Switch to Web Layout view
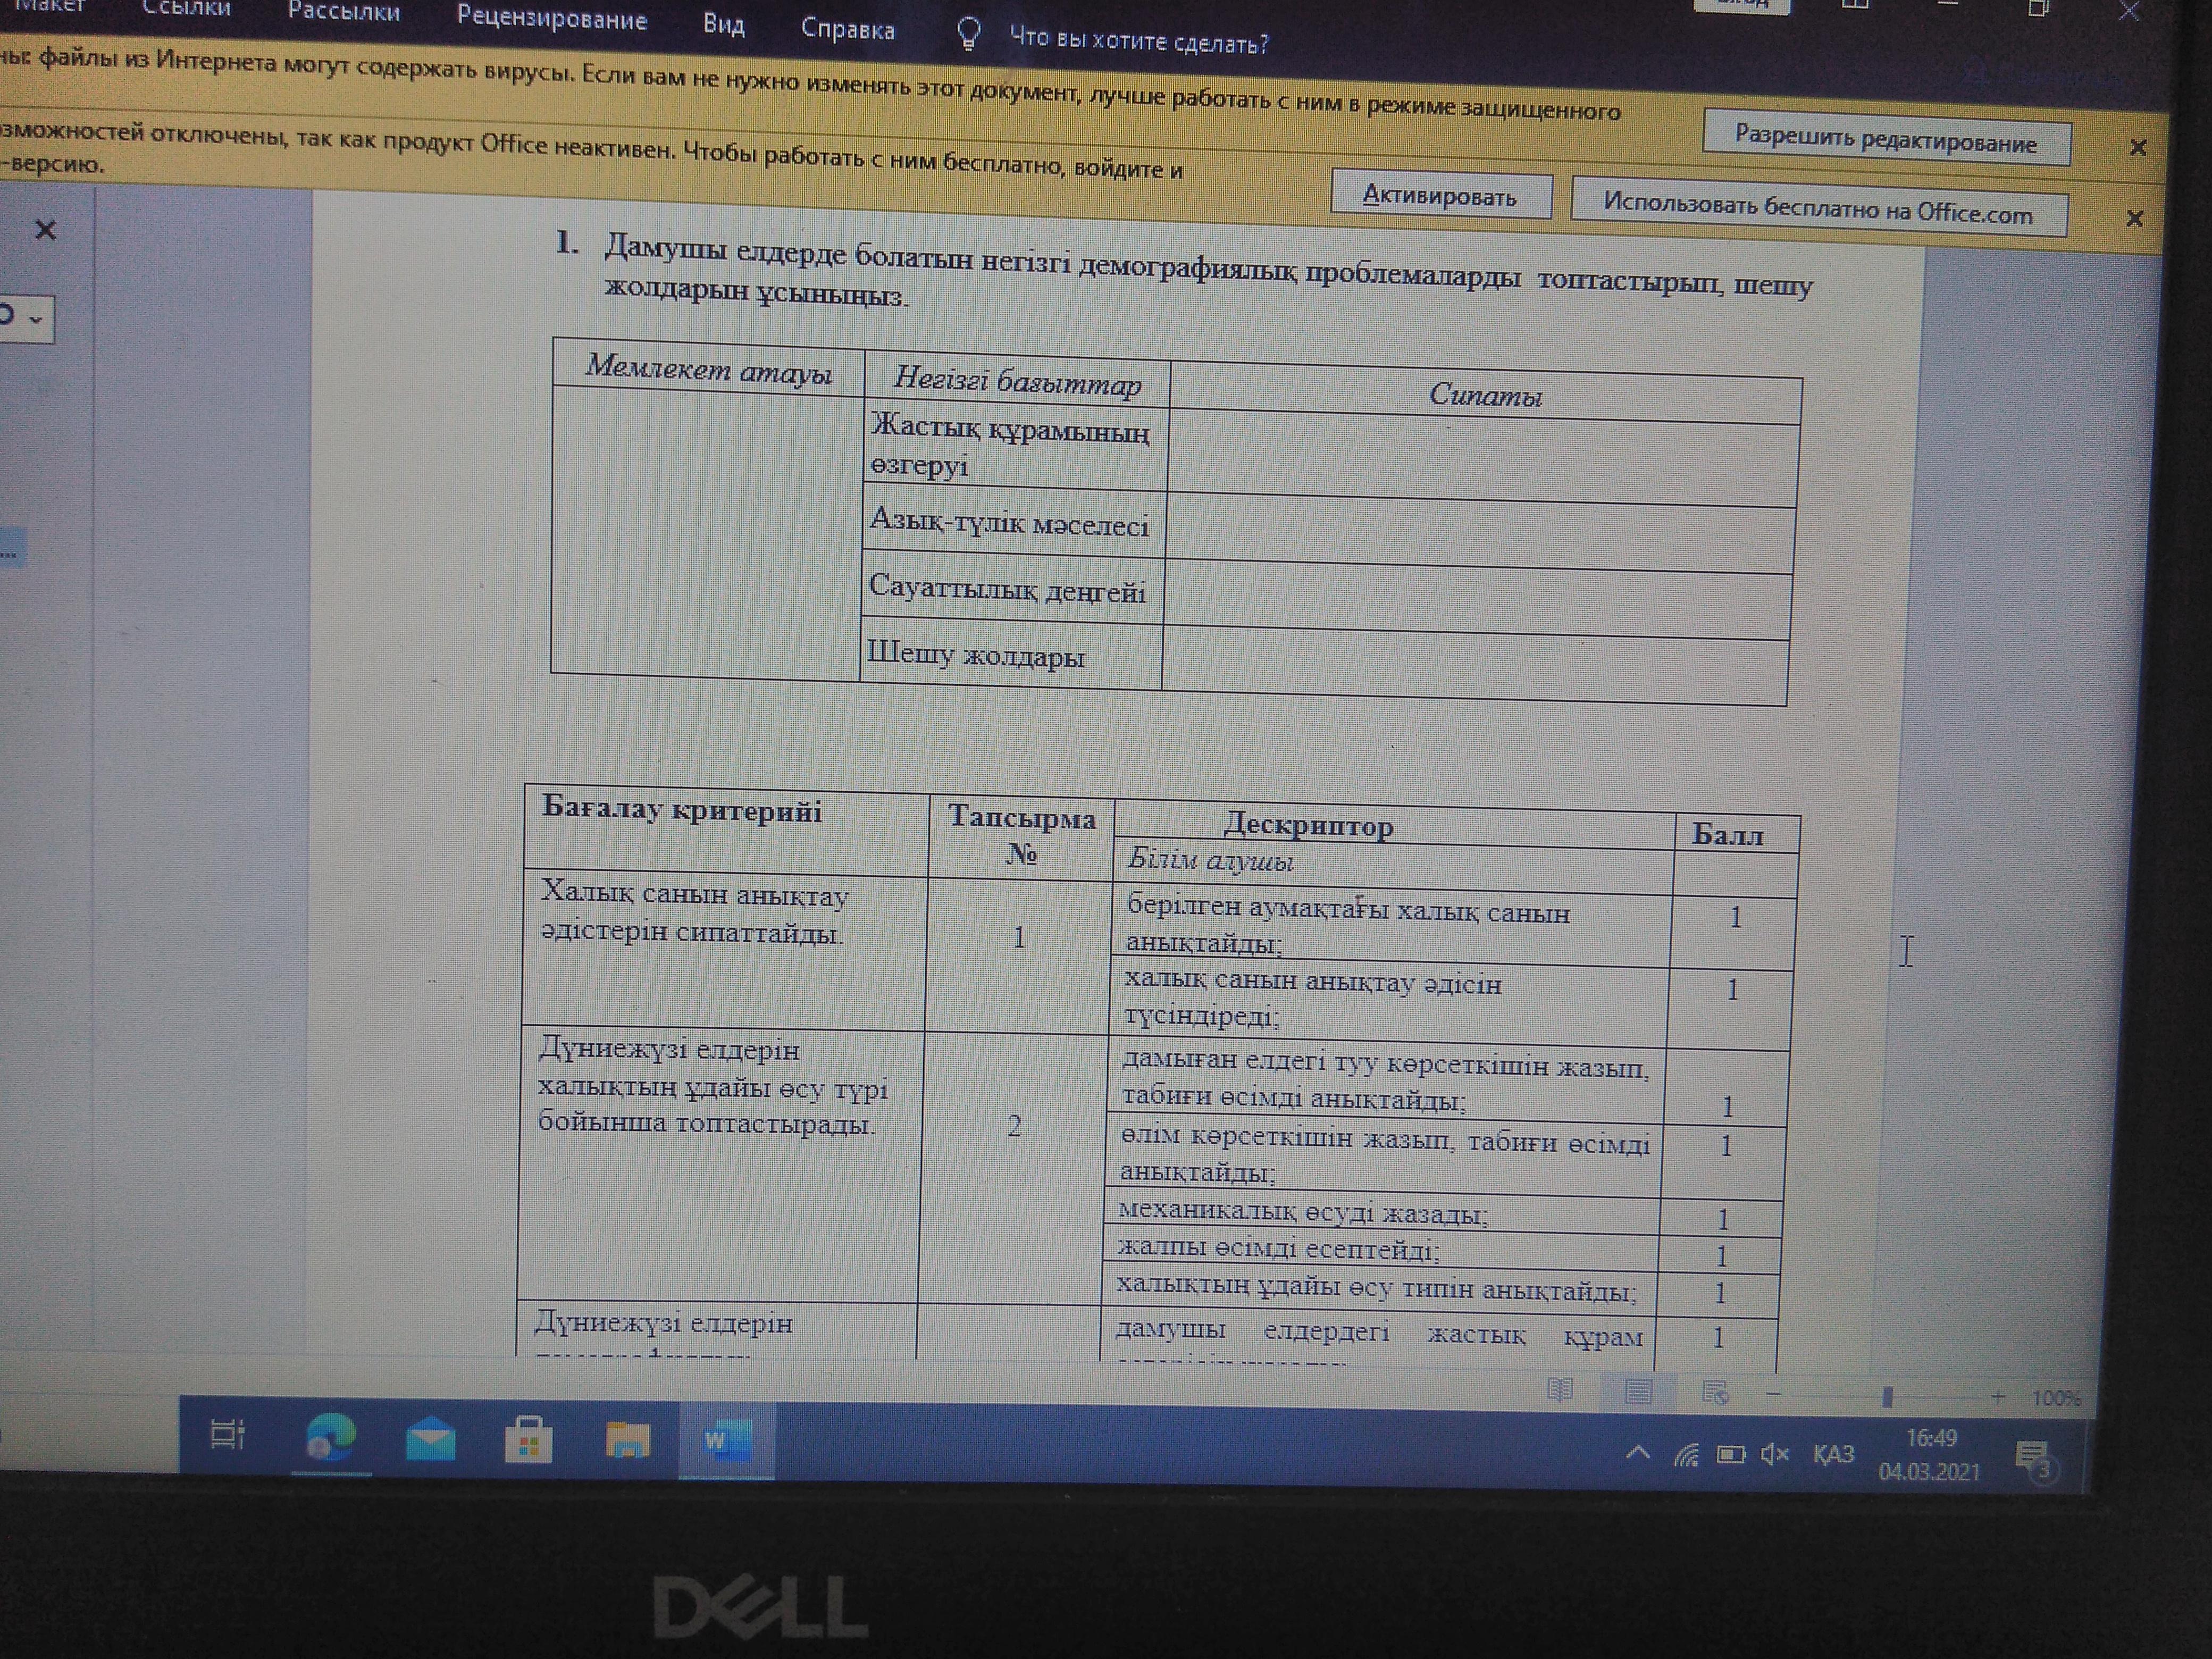Viewport: 2212px width, 1659px height. click(x=1715, y=1393)
